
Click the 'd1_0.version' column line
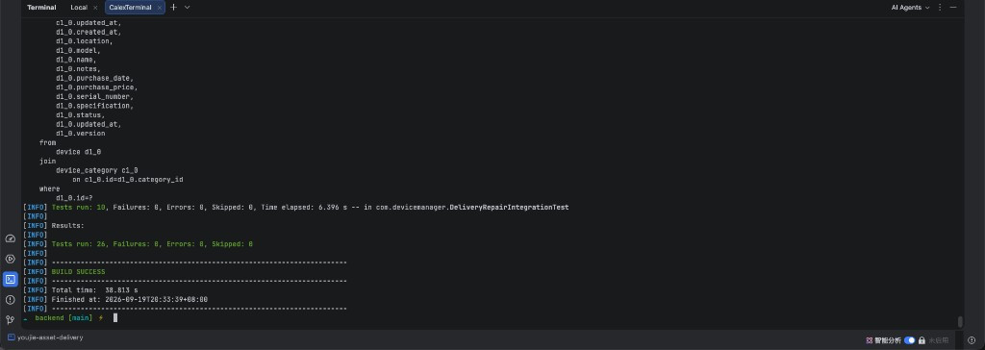pyautogui.click(x=81, y=134)
